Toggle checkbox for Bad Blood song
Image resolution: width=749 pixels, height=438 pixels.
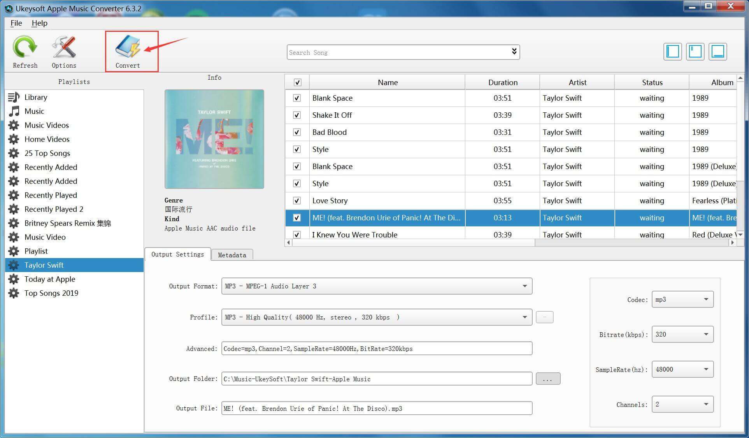coord(295,132)
